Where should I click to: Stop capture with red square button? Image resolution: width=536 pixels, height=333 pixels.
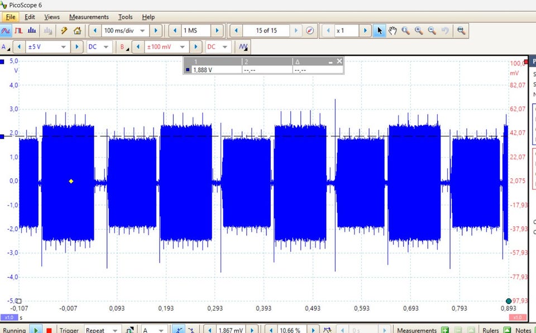pos(49,330)
